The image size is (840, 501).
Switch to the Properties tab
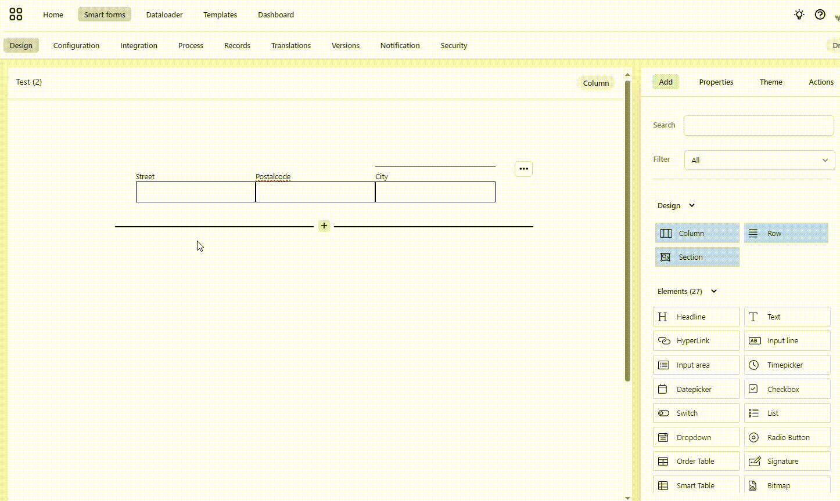click(716, 82)
